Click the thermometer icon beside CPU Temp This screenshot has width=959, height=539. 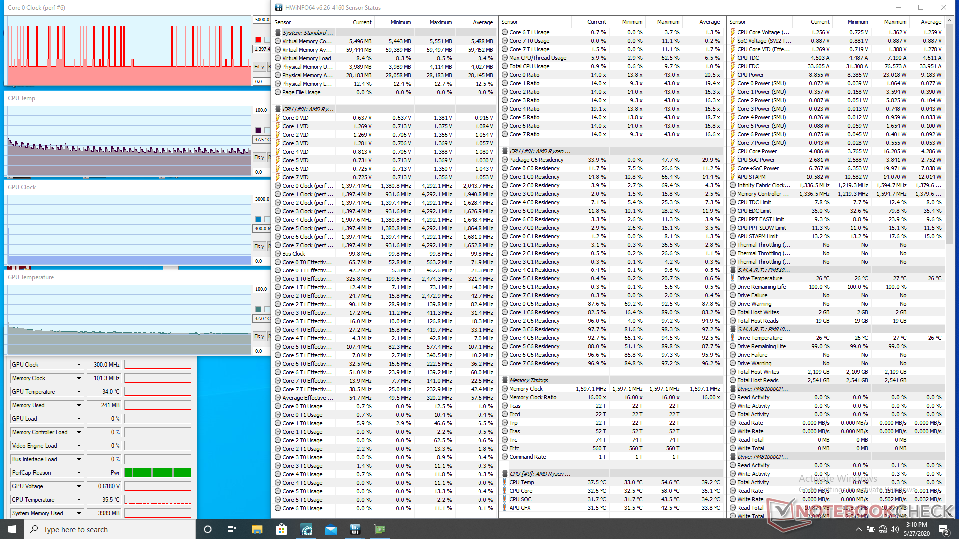pos(505,482)
